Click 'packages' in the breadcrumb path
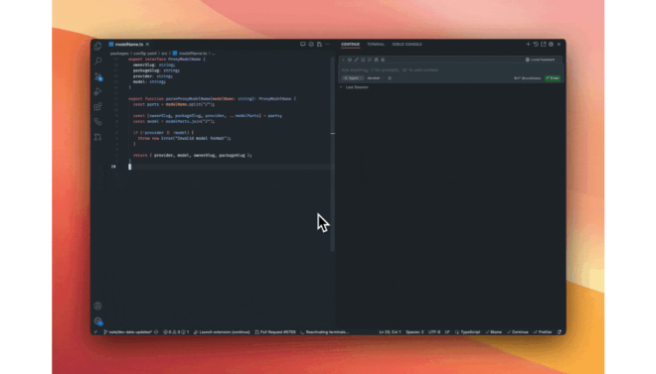The image size is (656, 374). click(x=119, y=54)
